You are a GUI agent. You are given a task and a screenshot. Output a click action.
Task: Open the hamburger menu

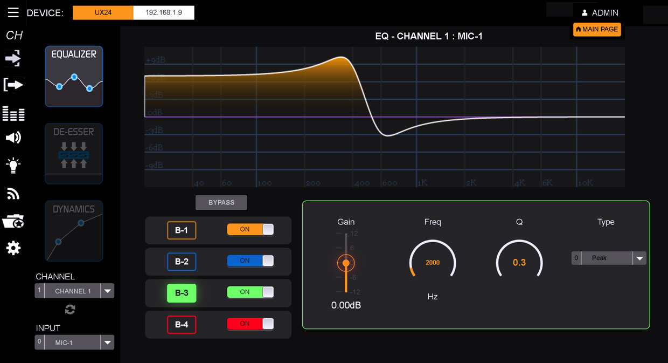(x=13, y=12)
